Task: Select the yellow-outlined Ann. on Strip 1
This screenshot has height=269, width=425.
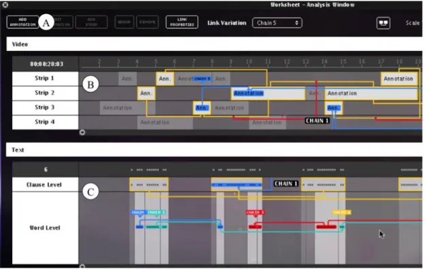Action: point(165,79)
